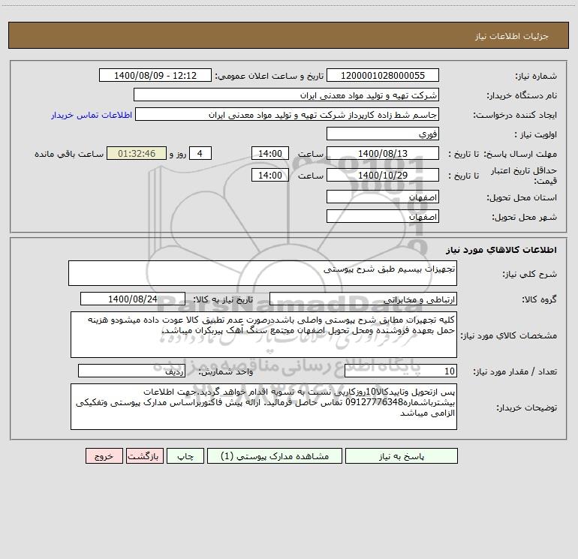Click the 'اولویت نیاز :' label
The width and height of the screenshot is (578, 559).
(x=535, y=134)
